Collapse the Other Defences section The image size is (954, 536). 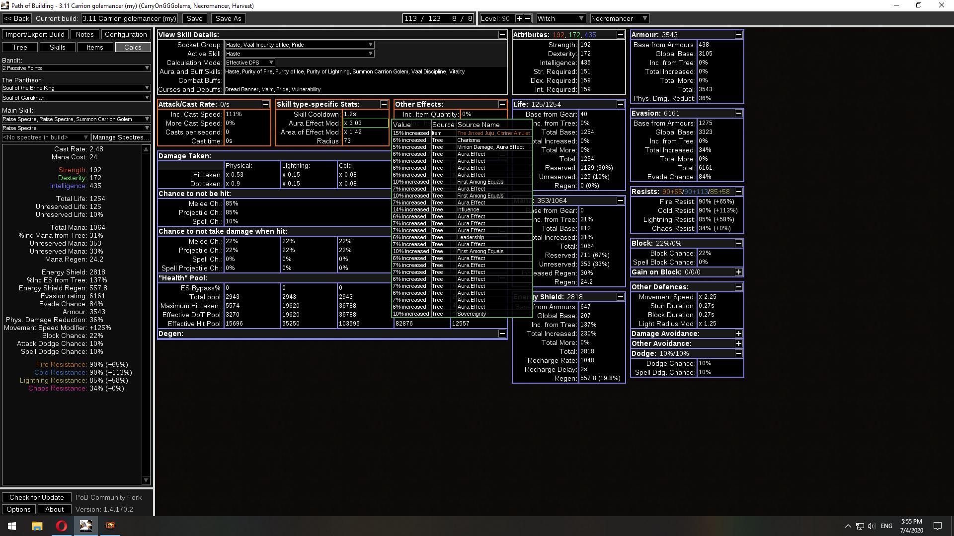pos(738,287)
